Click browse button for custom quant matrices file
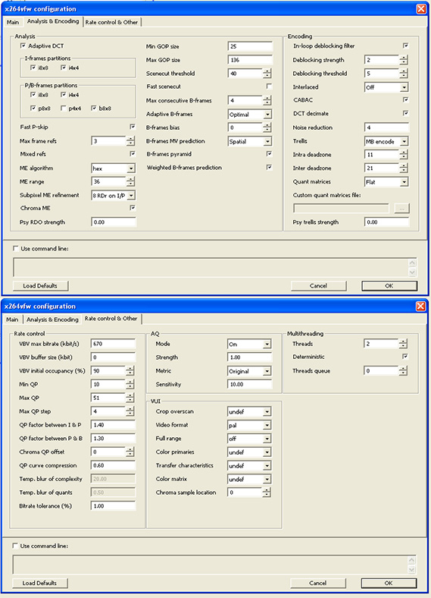 coord(401,208)
